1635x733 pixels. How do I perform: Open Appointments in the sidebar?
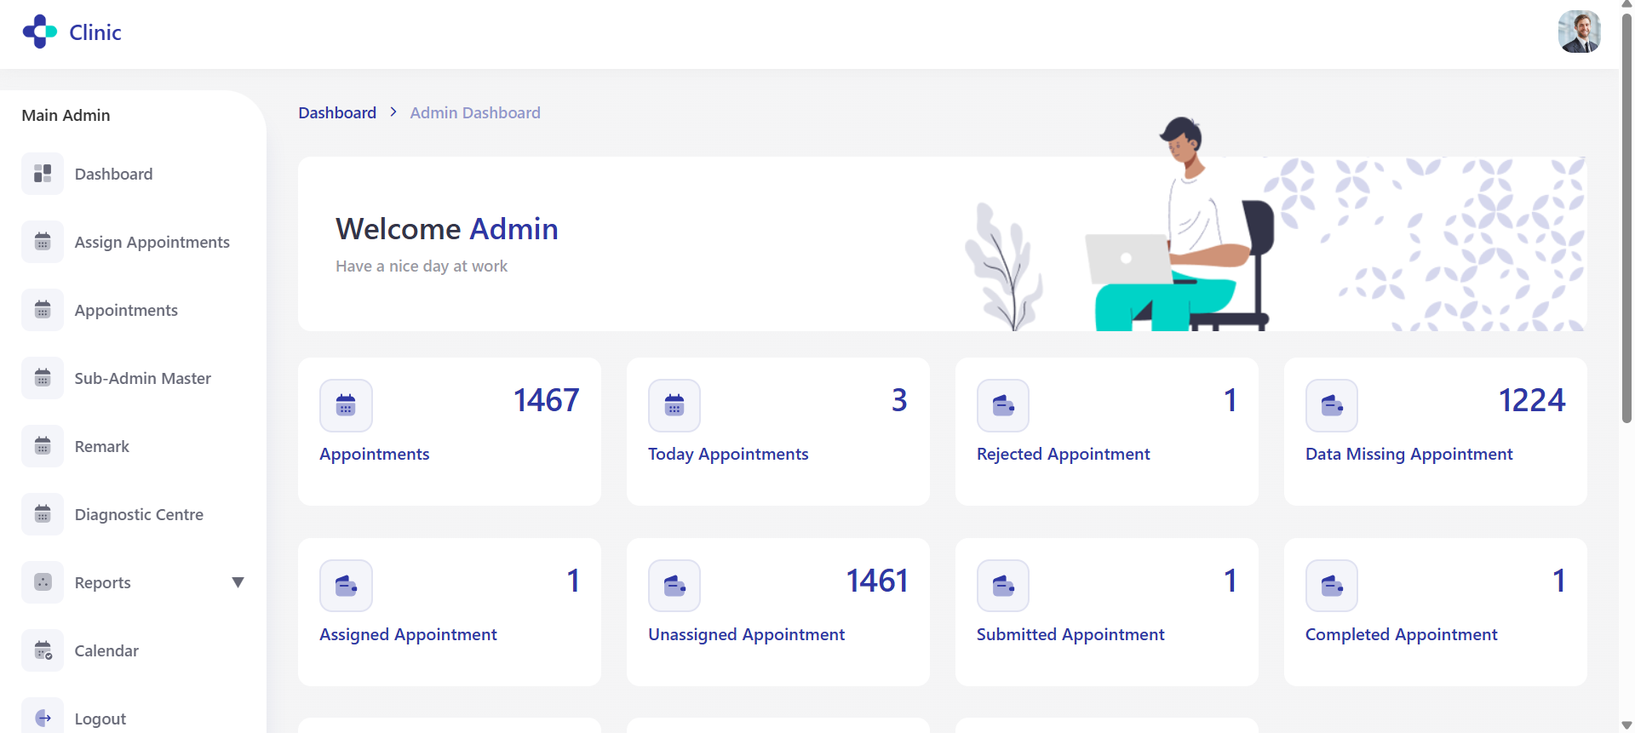(126, 310)
